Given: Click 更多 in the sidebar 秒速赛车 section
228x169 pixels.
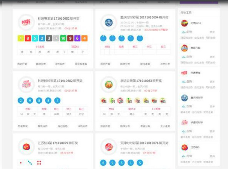Looking at the screenshot, I should pos(212,82).
